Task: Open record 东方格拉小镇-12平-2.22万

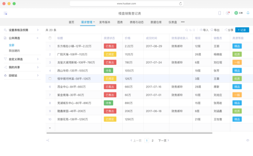Action: pos(74,46)
